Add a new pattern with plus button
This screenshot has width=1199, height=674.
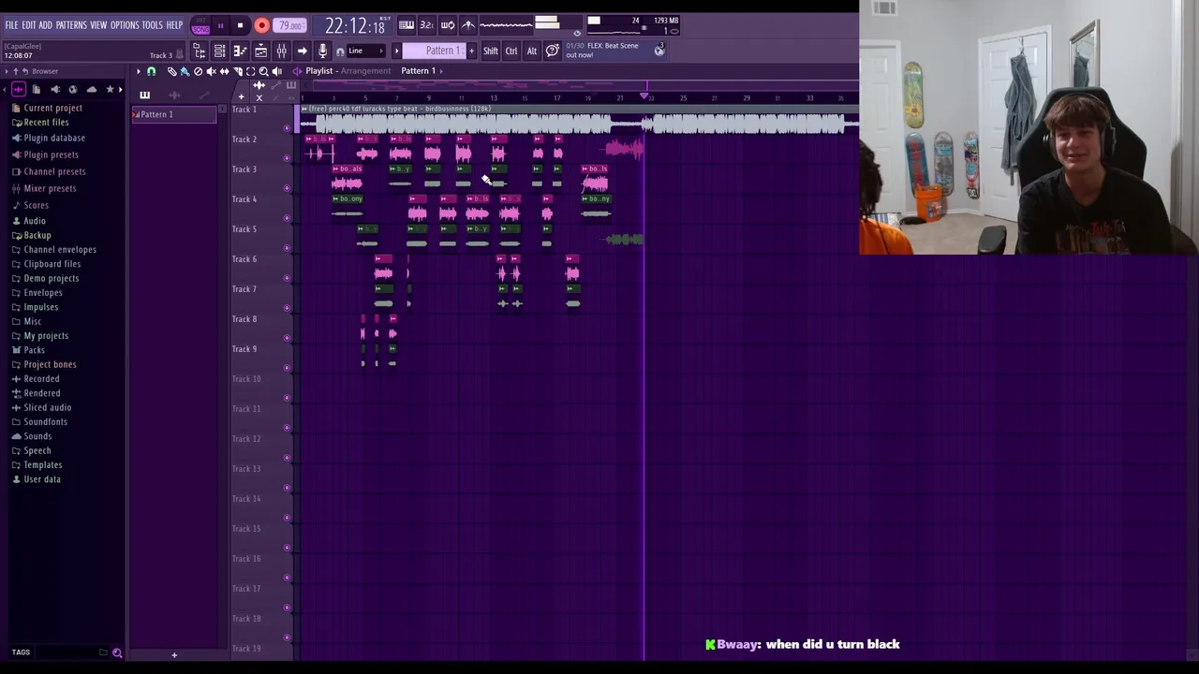tap(472, 51)
